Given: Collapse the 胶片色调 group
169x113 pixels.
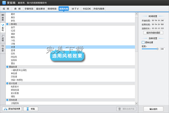Looking at the screenshot, I should 7,83.
